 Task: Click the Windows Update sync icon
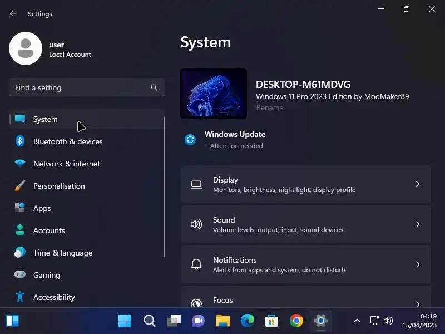190,140
